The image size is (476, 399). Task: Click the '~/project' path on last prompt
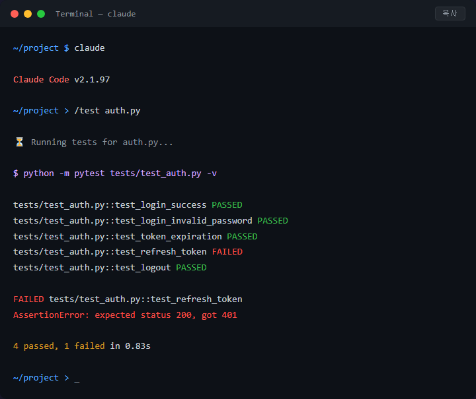36,378
